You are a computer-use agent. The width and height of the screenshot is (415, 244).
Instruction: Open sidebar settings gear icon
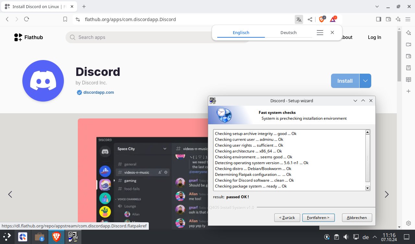click(x=409, y=223)
